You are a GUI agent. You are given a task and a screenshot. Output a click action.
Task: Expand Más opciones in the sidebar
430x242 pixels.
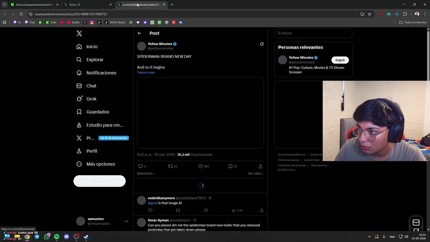96,164
